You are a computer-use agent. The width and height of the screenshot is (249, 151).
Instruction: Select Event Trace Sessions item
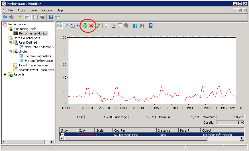[x=34, y=65]
